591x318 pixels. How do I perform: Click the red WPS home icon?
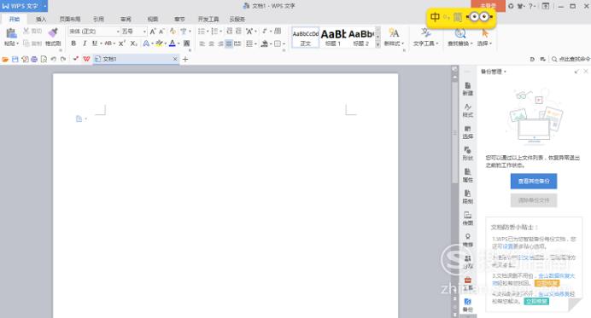[x=86, y=59]
